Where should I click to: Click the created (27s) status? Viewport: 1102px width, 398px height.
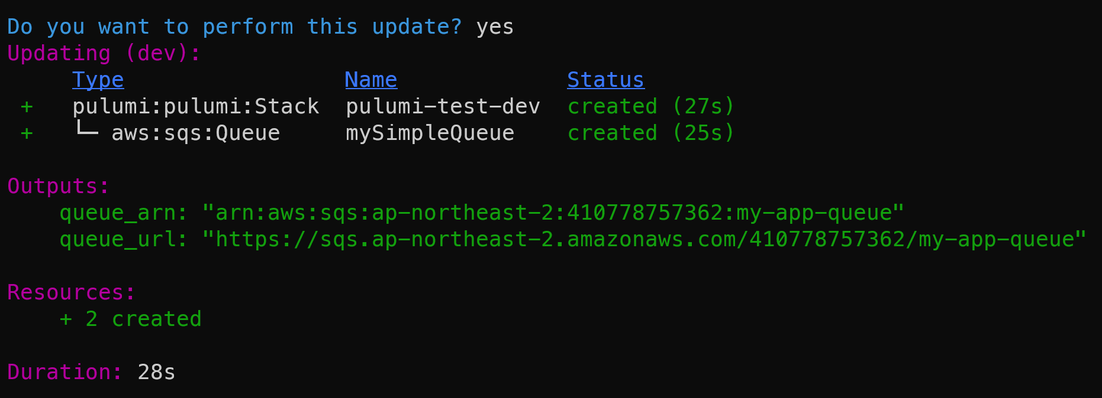pyautogui.click(x=651, y=106)
